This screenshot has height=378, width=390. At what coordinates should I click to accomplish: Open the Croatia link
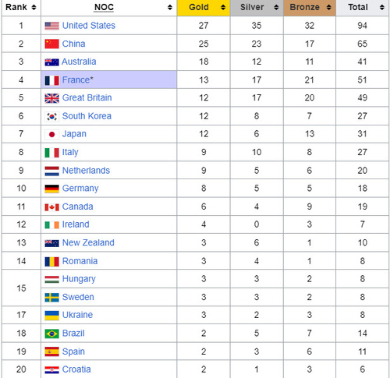point(76,369)
